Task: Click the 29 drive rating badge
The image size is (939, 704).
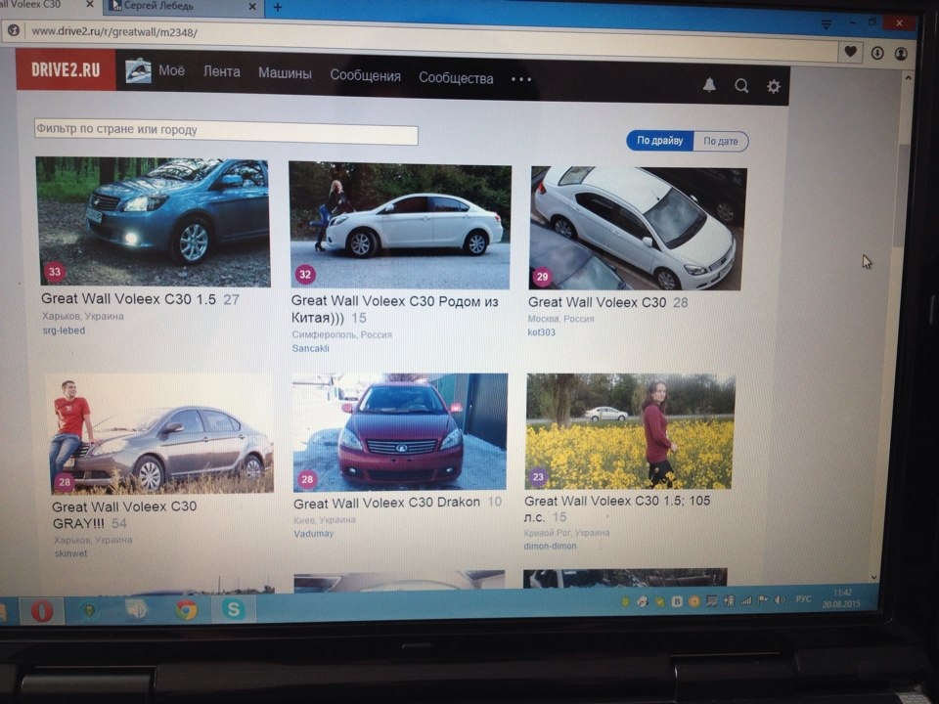Action: tap(542, 277)
